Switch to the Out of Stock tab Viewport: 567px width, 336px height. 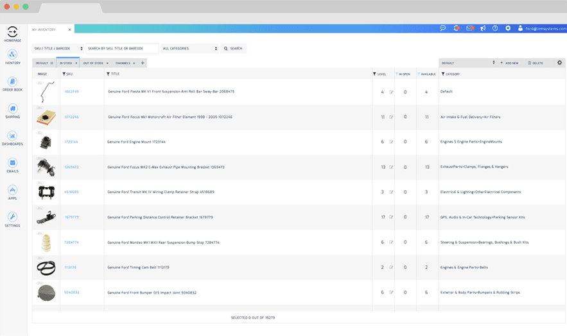tap(95, 63)
